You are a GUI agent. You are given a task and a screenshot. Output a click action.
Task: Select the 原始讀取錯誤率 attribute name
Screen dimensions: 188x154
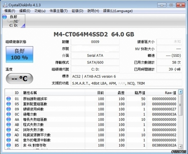point(35,99)
